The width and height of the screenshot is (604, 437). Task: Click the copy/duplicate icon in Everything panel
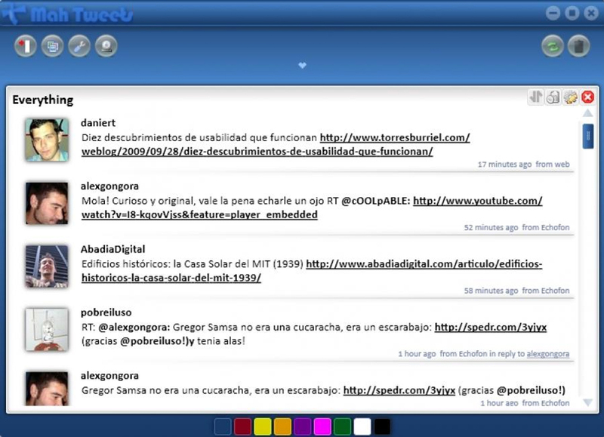point(553,97)
